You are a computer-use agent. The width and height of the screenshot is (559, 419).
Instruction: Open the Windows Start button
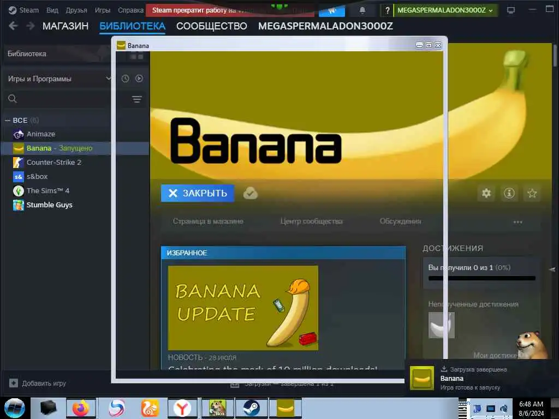(x=15, y=408)
